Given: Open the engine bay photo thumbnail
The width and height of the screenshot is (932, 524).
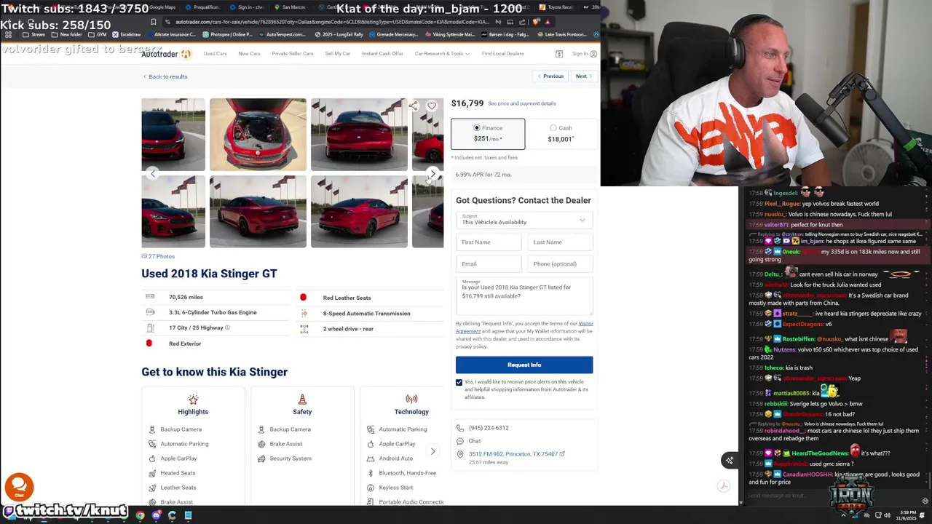Looking at the screenshot, I should pyautogui.click(x=258, y=135).
